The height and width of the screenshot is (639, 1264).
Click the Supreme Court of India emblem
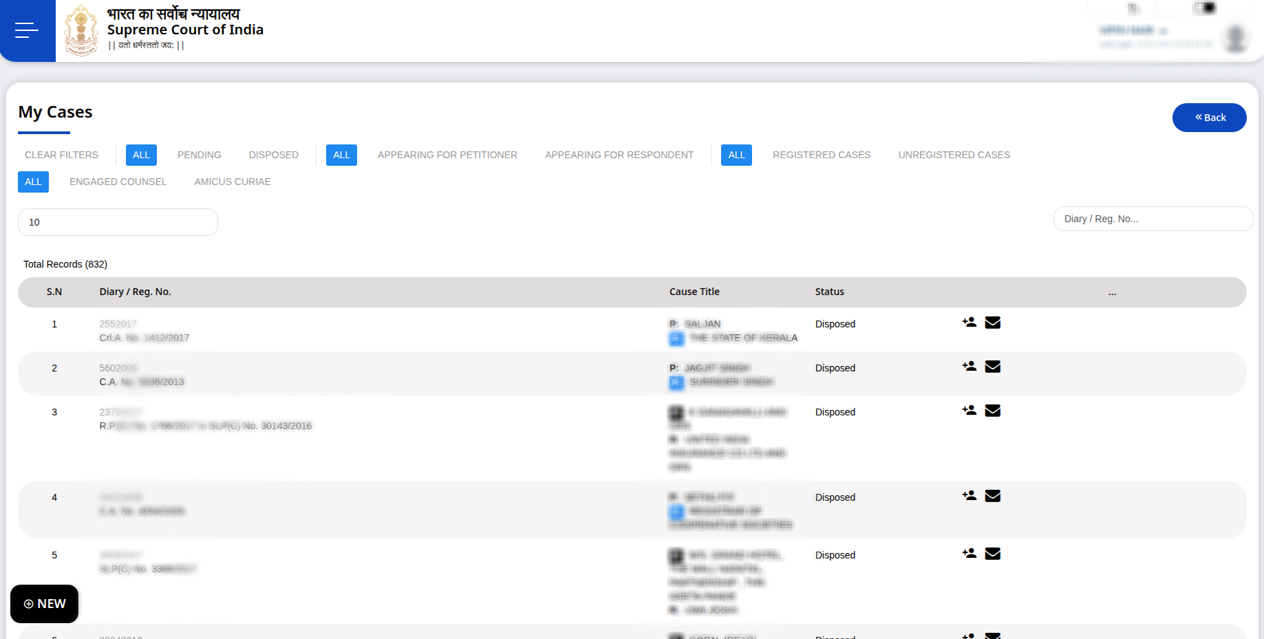pyautogui.click(x=81, y=30)
